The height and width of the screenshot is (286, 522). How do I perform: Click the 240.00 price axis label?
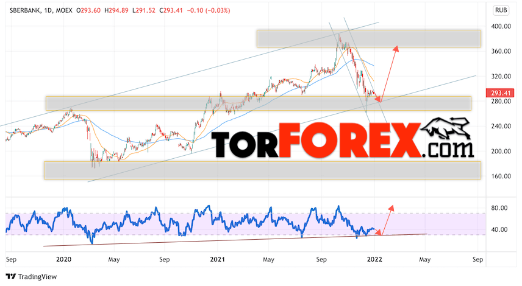tap(501, 126)
